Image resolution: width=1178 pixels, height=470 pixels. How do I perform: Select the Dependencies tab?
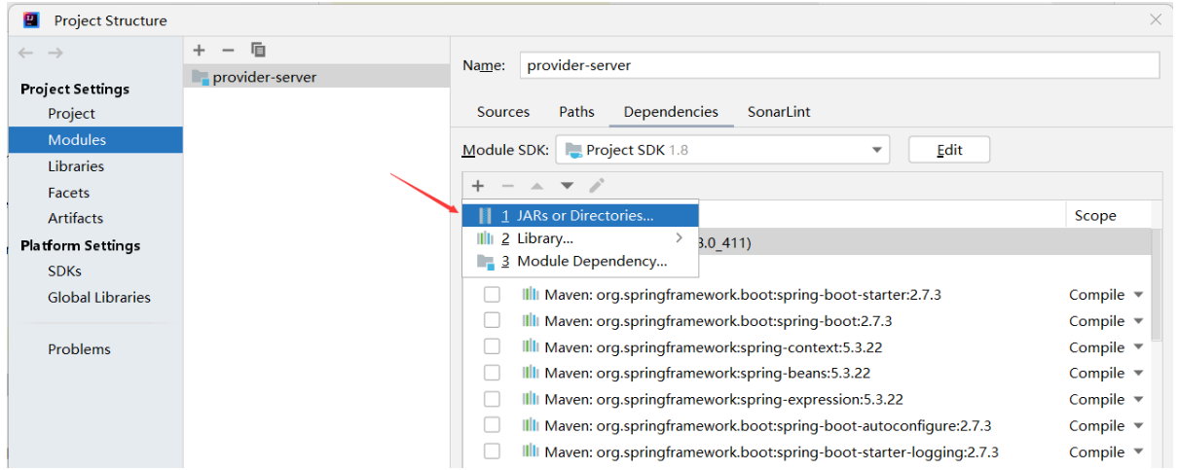click(x=671, y=112)
